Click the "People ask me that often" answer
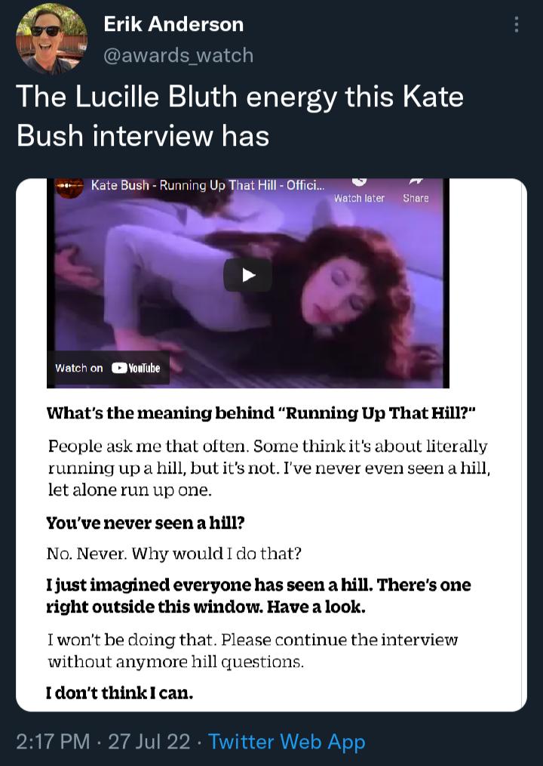The height and width of the screenshot is (766, 543). click(x=268, y=468)
